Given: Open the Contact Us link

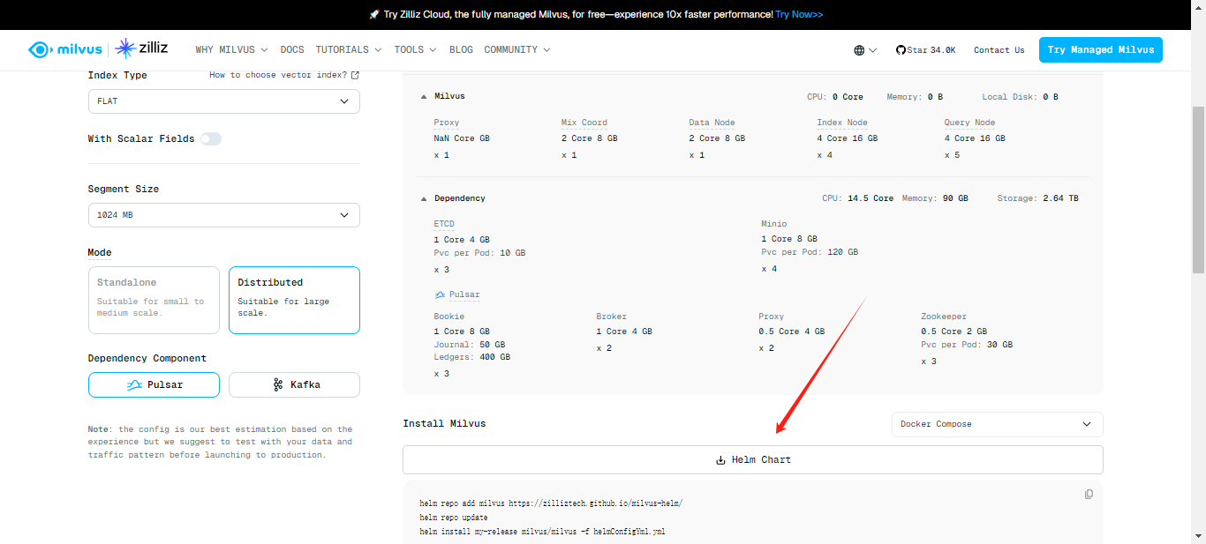Looking at the screenshot, I should click(999, 50).
